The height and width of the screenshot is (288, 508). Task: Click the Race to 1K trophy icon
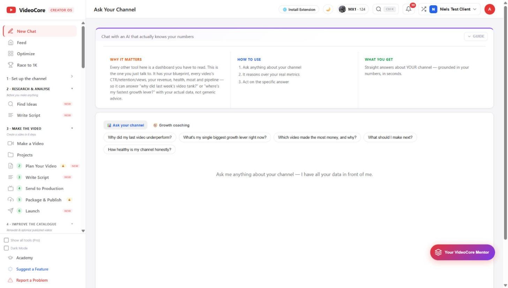[10, 65]
